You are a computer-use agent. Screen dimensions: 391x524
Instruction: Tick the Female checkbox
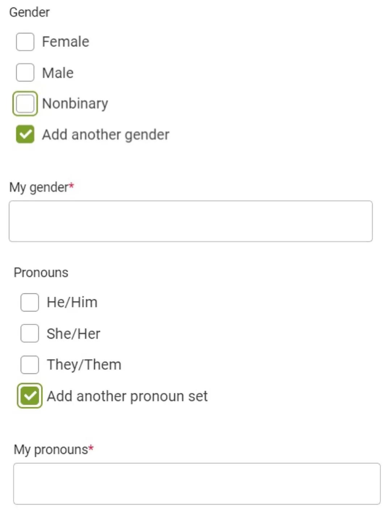[25, 42]
